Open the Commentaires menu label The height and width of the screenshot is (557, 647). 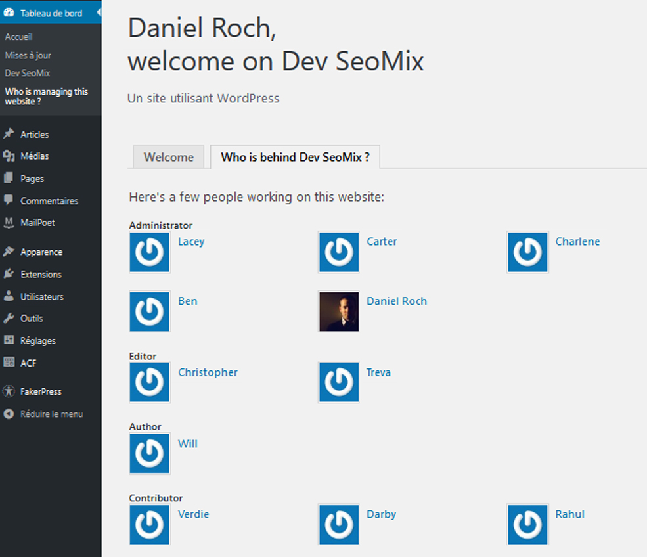click(49, 201)
